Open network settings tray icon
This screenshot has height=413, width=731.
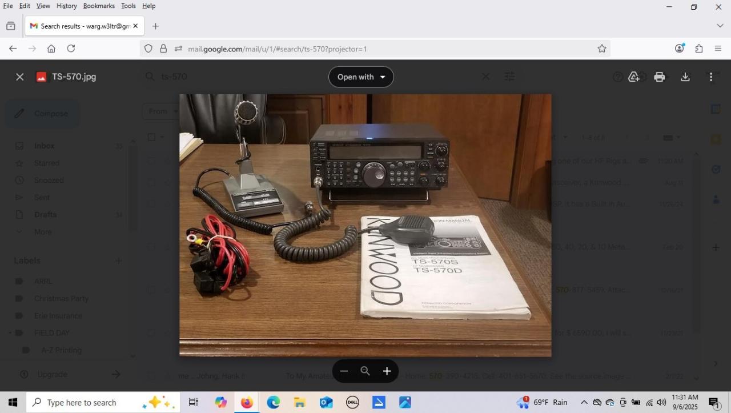point(649,403)
